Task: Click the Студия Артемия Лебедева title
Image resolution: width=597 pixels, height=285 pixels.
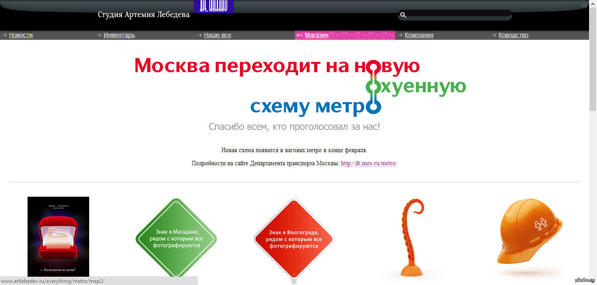Action: pos(144,15)
